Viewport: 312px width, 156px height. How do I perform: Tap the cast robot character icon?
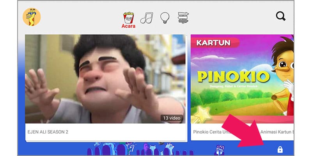[x=220, y=150]
